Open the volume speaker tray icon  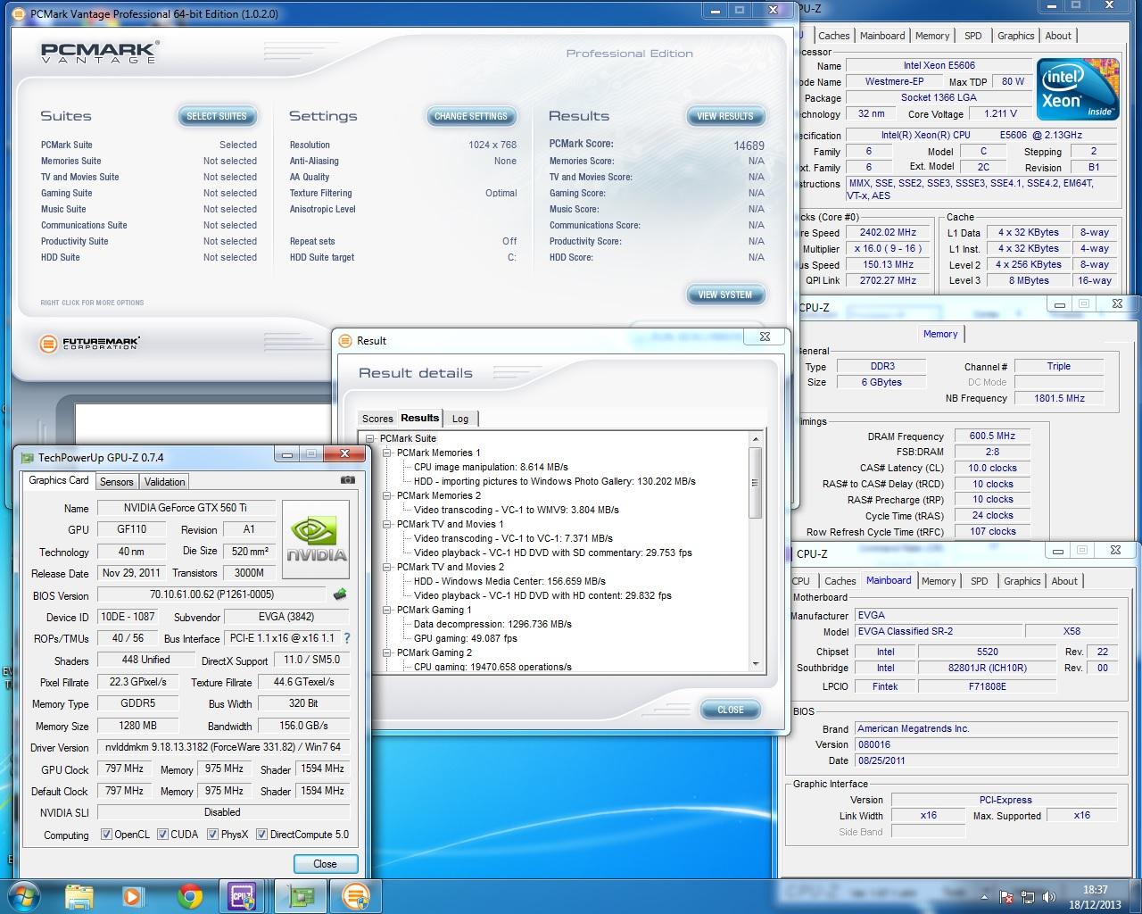pyautogui.click(x=1050, y=897)
